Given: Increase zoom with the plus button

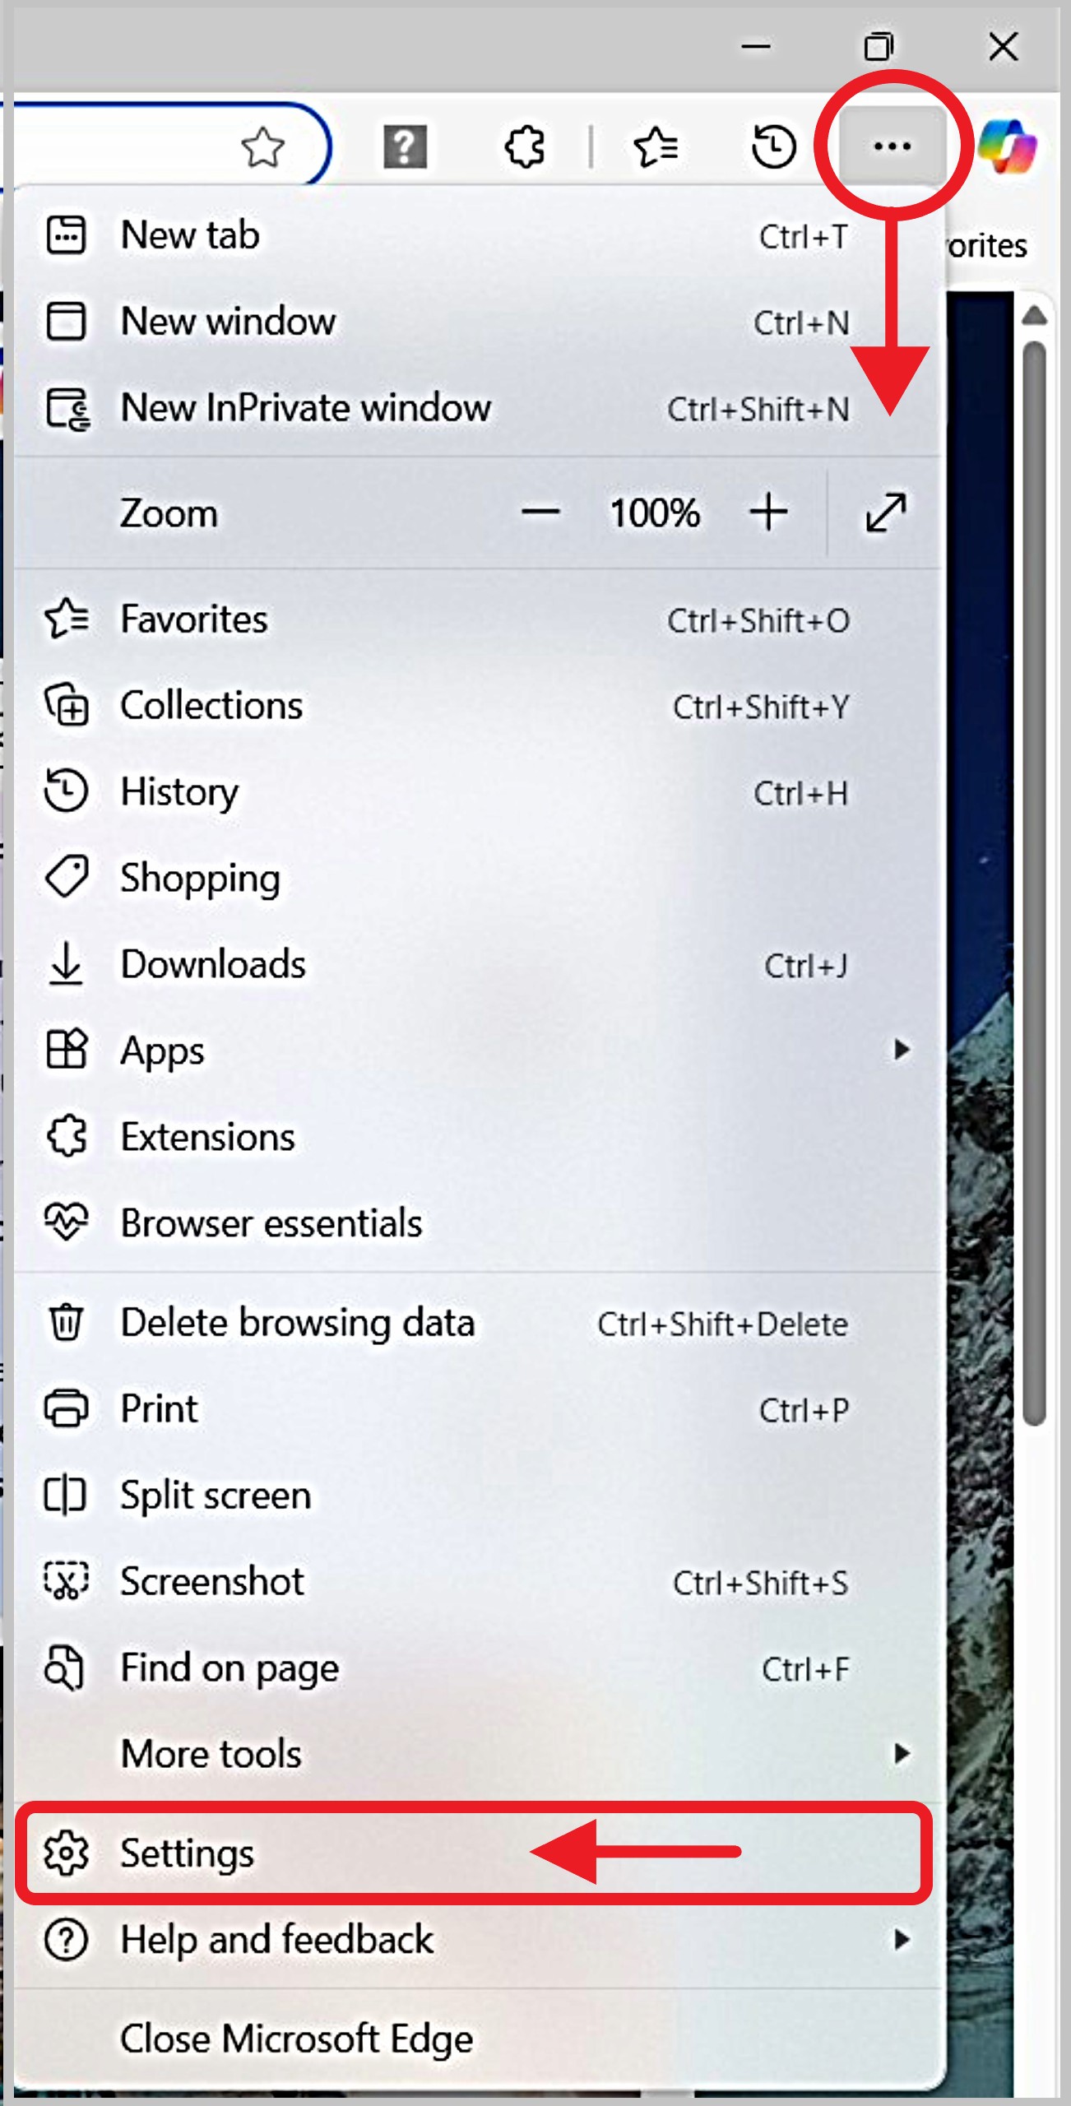Looking at the screenshot, I should [768, 513].
